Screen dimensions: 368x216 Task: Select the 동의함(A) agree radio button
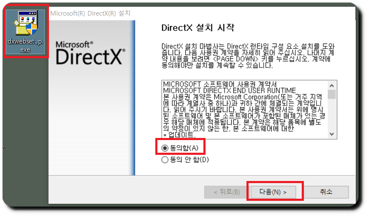[165, 148]
